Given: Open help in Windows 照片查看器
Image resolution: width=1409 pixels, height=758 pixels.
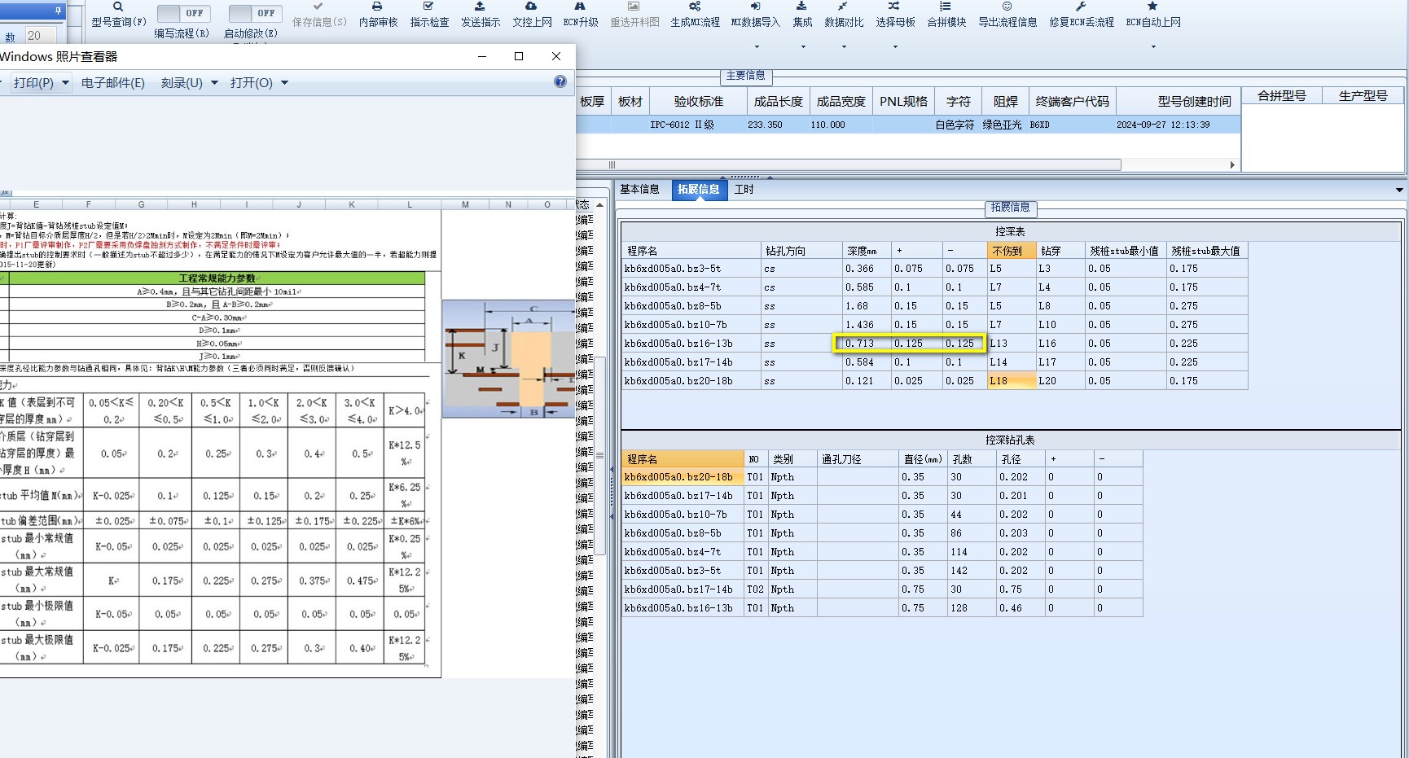Looking at the screenshot, I should pyautogui.click(x=560, y=81).
